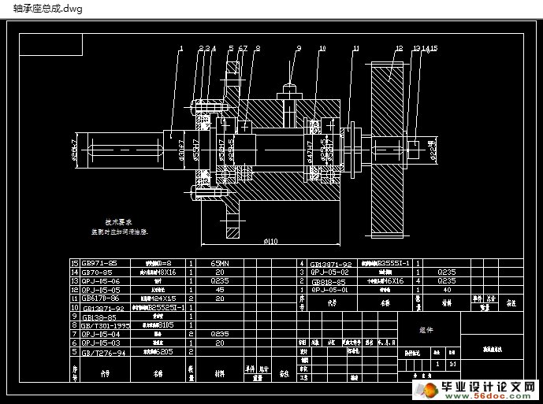Select the M6X16 screw name cell
Image resolution: width=543 pixels, height=404 pixels.
click(385, 281)
